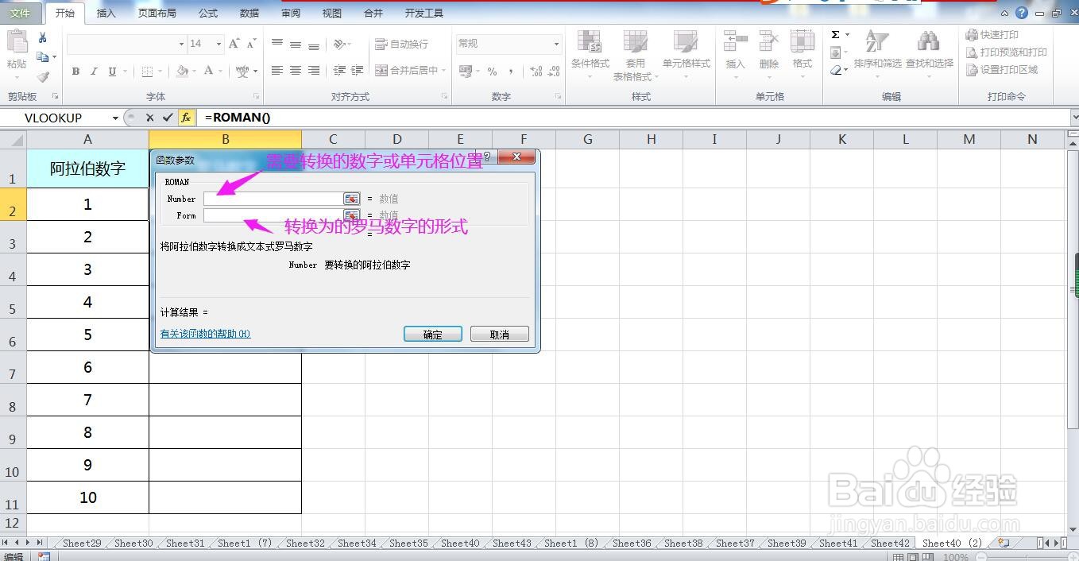Click the Form input field in dialog
This screenshot has height=561, width=1079.
(x=273, y=215)
